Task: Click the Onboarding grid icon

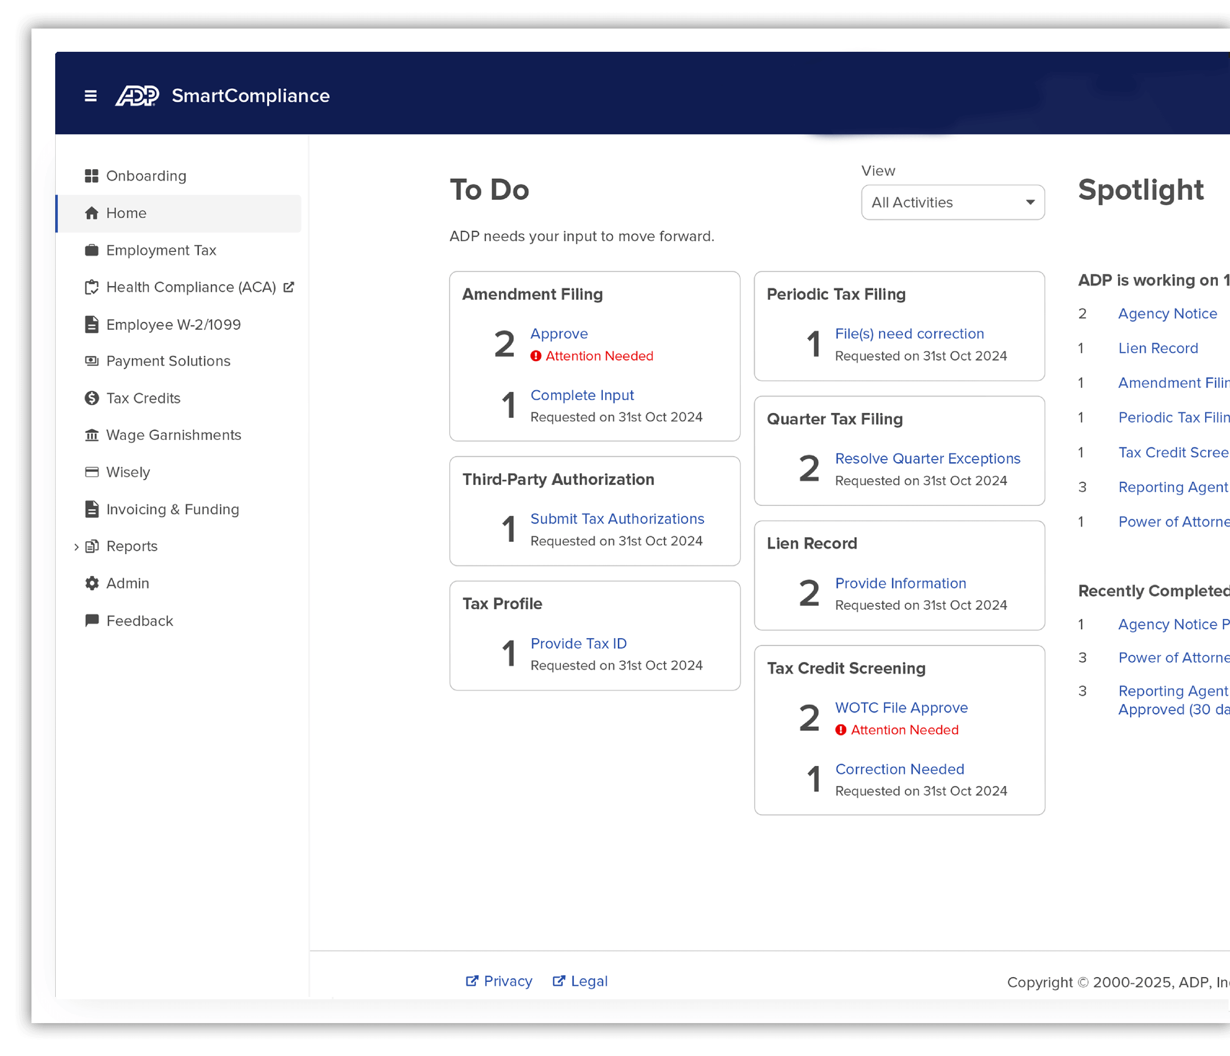Action: click(x=92, y=176)
